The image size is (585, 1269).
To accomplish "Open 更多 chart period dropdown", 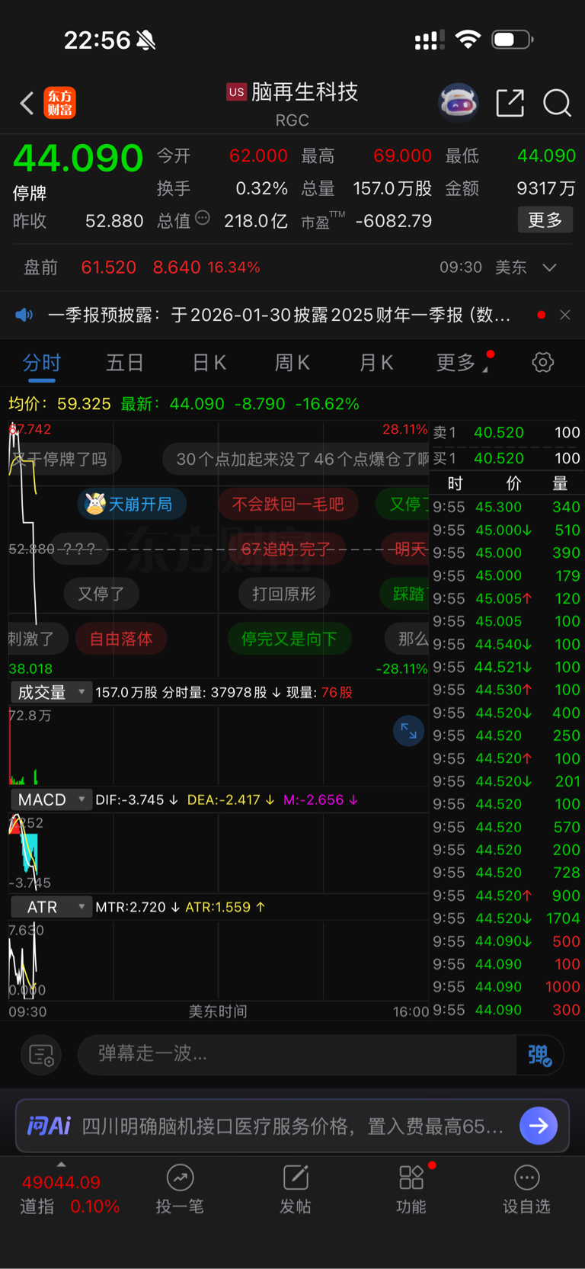I will coord(462,363).
